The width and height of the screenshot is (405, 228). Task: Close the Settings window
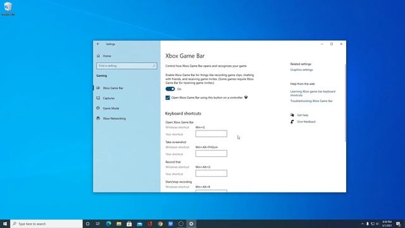point(341,44)
